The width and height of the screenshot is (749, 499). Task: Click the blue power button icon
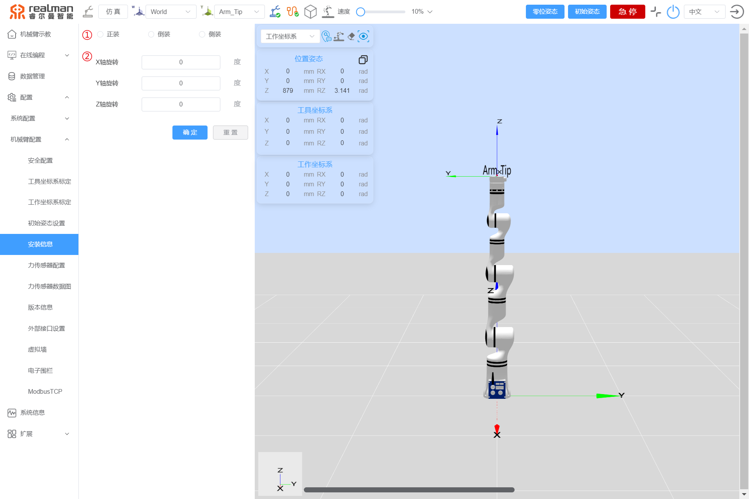coord(673,12)
